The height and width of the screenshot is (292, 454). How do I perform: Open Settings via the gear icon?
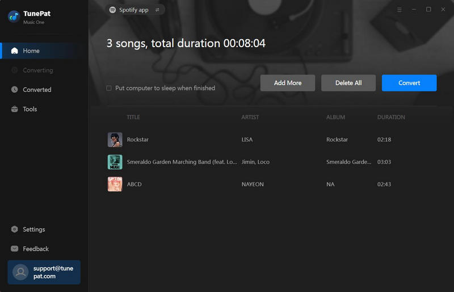15,230
